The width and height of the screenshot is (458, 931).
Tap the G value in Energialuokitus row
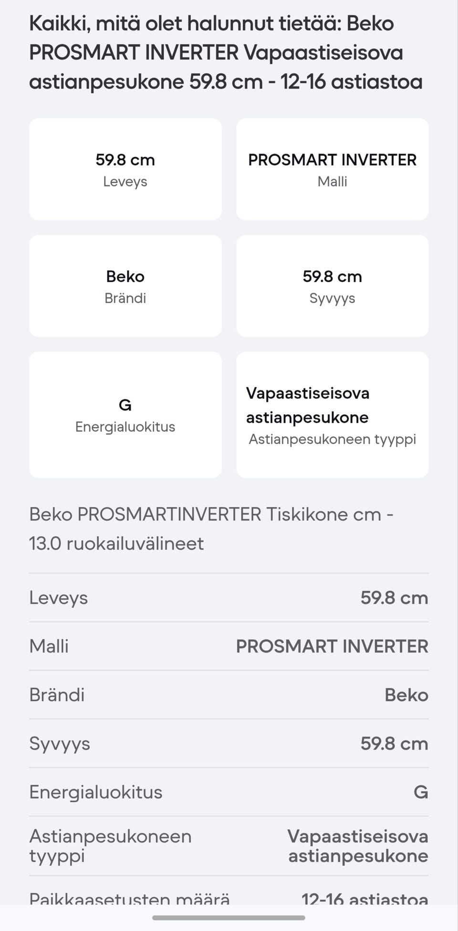420,792
